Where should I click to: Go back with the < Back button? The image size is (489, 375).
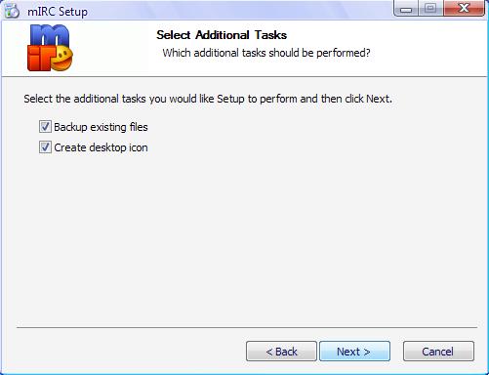pos(281,352)
